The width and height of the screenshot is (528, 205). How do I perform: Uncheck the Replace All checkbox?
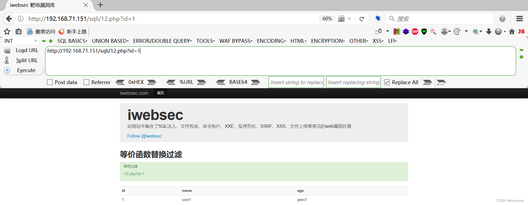click(387, 82)
